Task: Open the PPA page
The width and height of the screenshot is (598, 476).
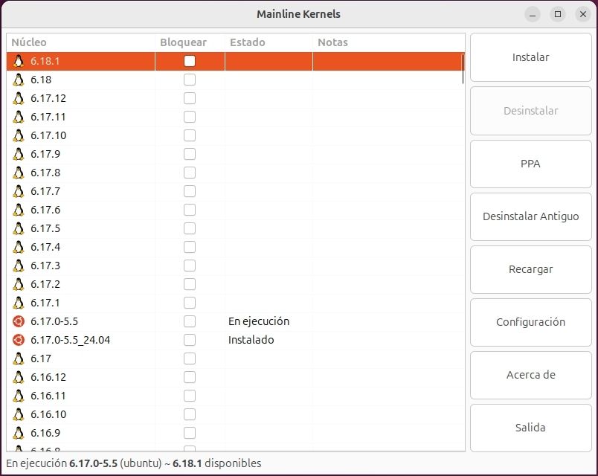Action: click(530, 164)
